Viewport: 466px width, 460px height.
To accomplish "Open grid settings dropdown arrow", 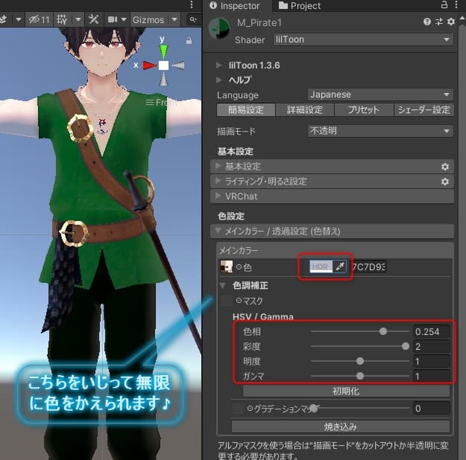I will (78, 19).
